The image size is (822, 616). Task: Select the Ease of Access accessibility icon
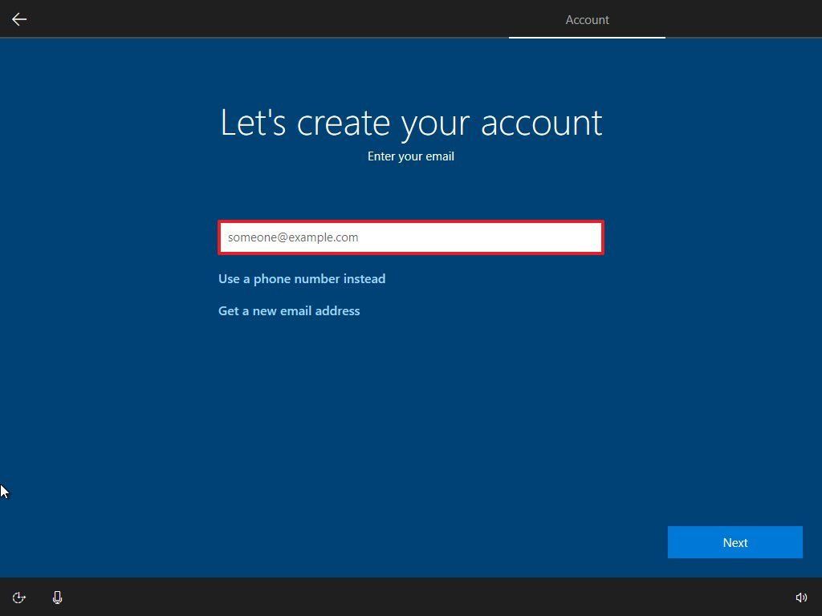tap(18, 598)
